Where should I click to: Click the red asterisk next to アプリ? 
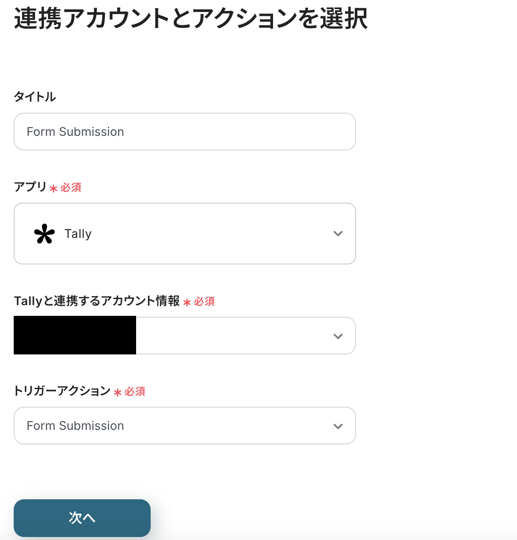point(53,189)
